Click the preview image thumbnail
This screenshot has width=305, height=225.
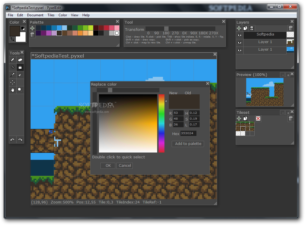[x=265, y=92]
